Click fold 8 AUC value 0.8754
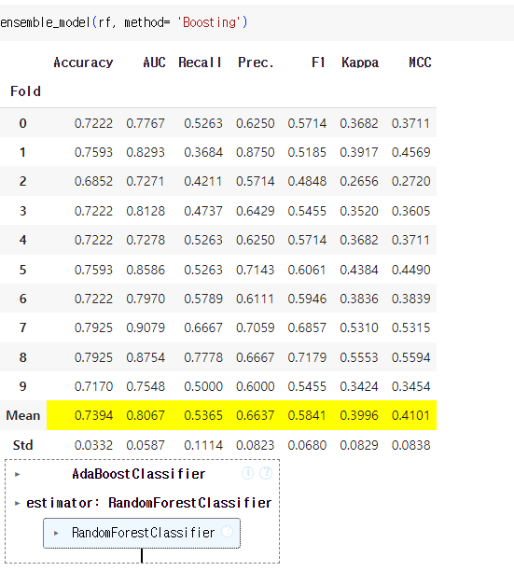The width and height of the screenshot is (514, 571). tap(146, 357)
